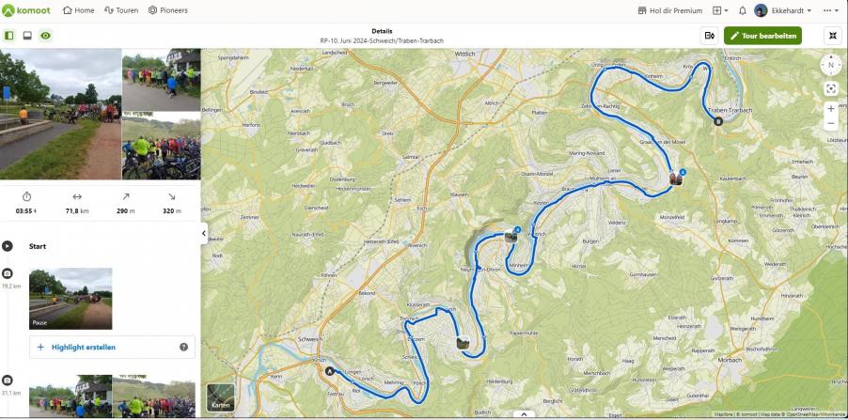Click the compass north icon on map
Screen dimensions: 848x420
pos(831,65)
